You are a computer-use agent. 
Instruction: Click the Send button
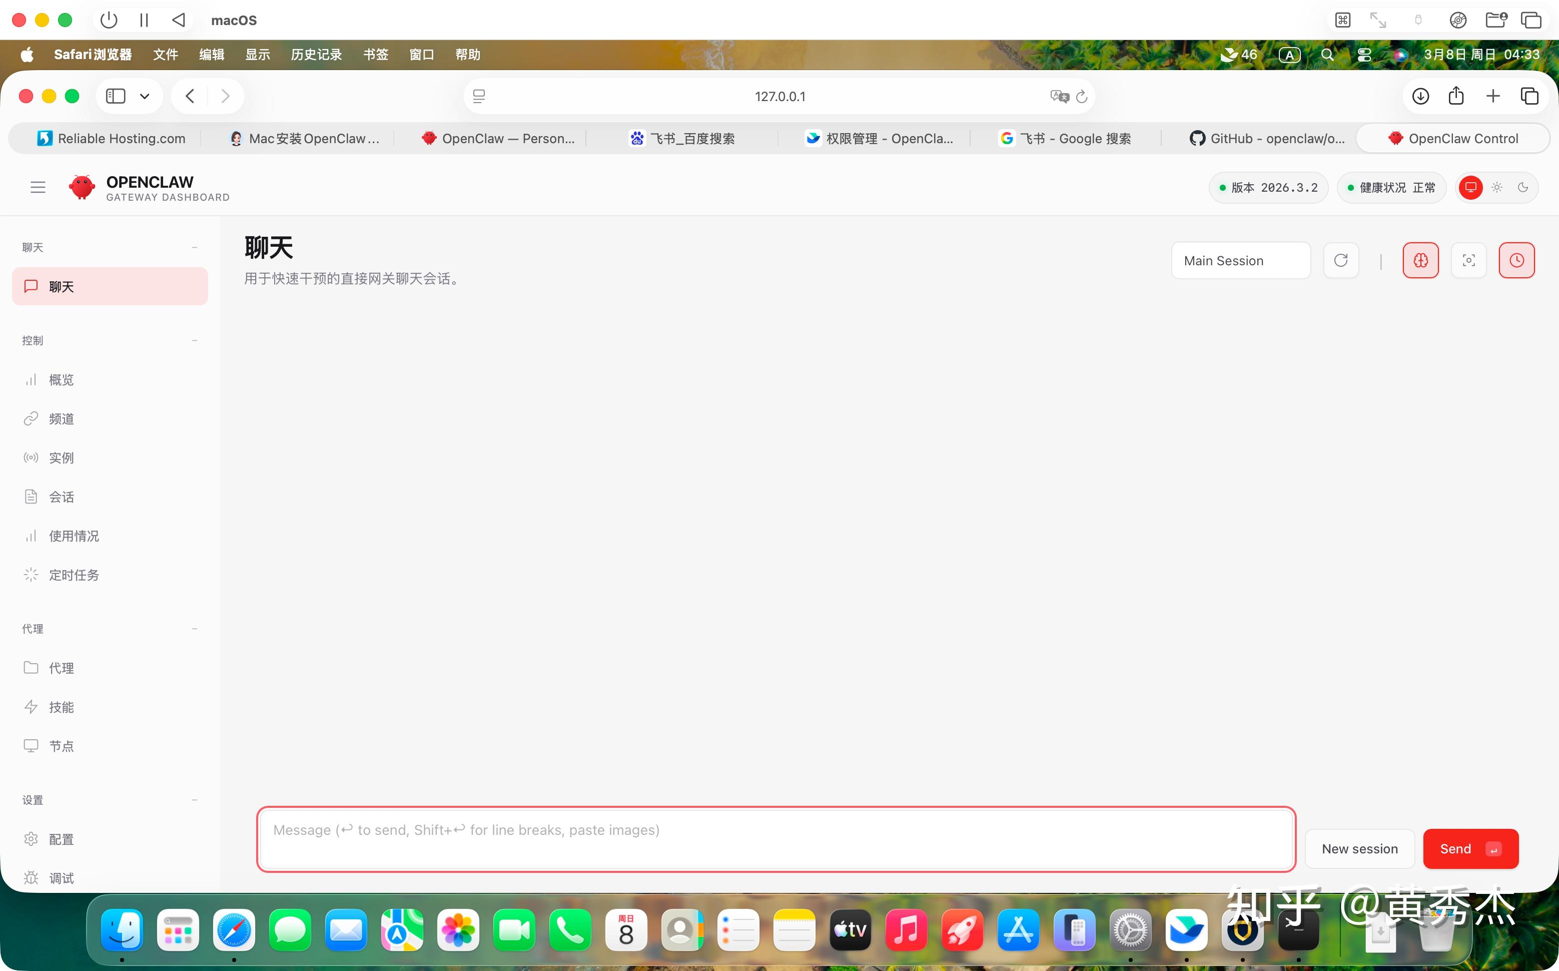click(x=1470, y=849)
